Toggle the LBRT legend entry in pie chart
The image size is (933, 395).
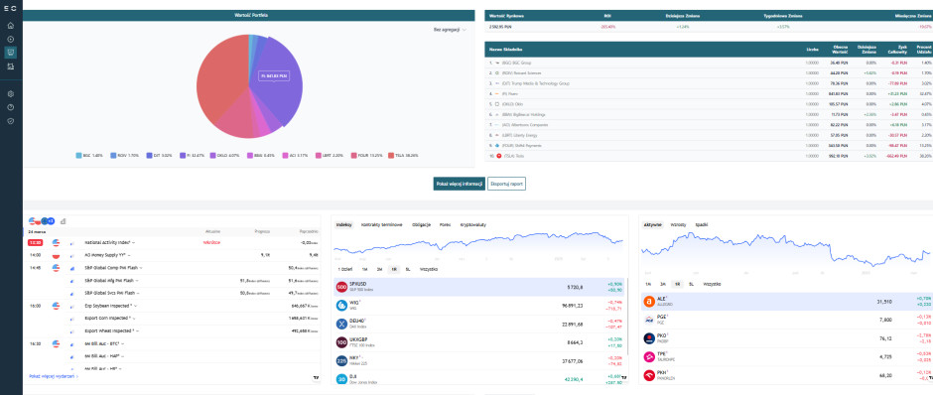329,156
